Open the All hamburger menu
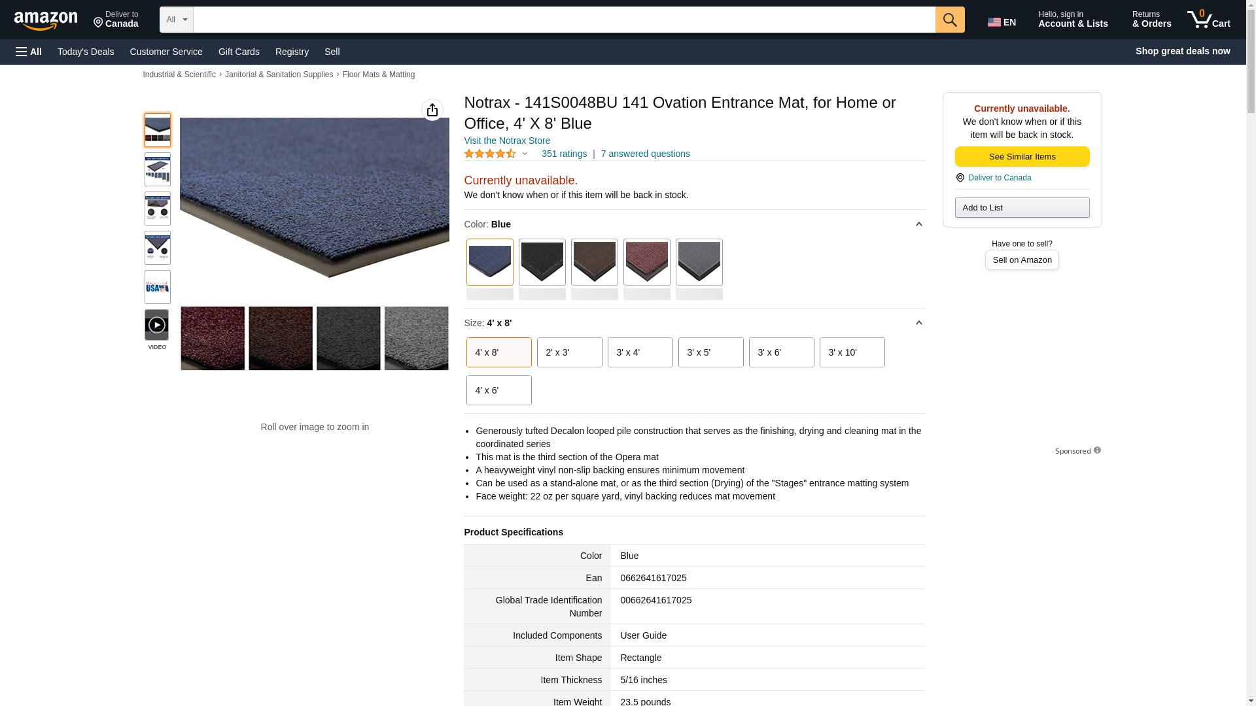The image size is (1256, 706). 29,52
